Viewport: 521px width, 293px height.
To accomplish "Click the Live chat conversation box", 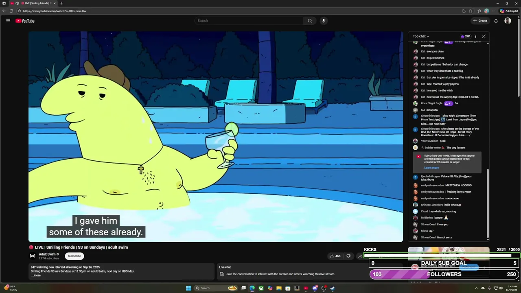I will click(309, 271).
